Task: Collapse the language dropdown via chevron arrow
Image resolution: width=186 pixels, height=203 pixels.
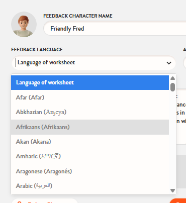Action: (169, 63)
